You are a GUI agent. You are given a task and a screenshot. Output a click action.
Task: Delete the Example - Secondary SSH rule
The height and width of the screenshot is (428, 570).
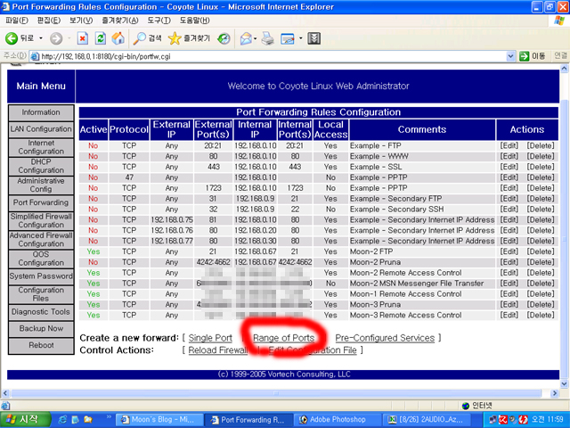541,210
